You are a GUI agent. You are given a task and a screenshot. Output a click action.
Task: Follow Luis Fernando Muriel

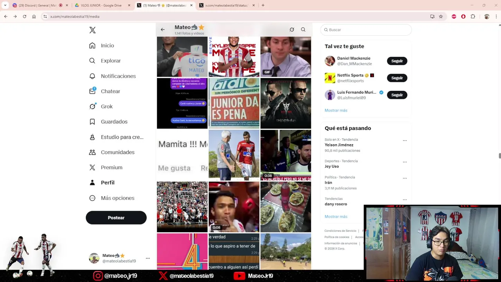(x=397, y=95)
